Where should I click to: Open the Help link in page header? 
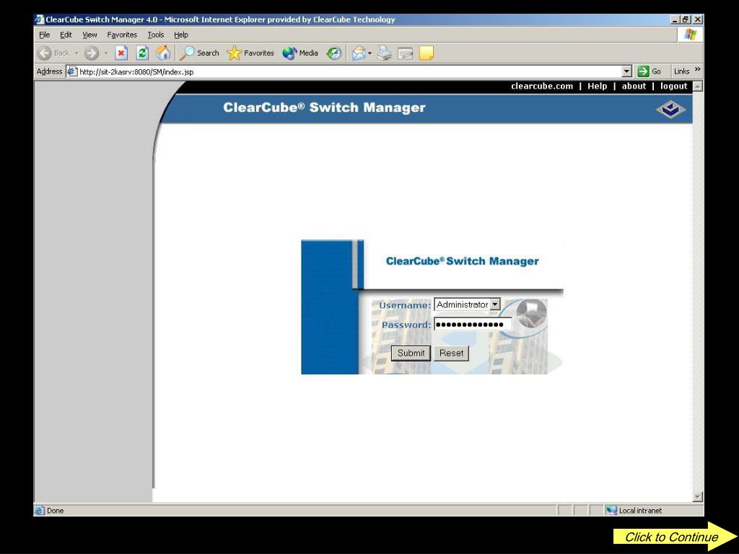click(x=597, y=87)
